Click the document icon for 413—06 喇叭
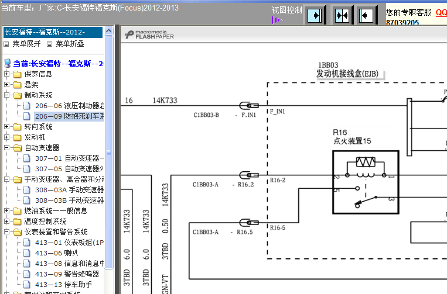 27,253
